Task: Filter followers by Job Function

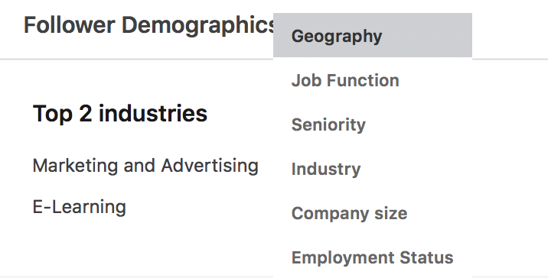Action: pos(373,80)
